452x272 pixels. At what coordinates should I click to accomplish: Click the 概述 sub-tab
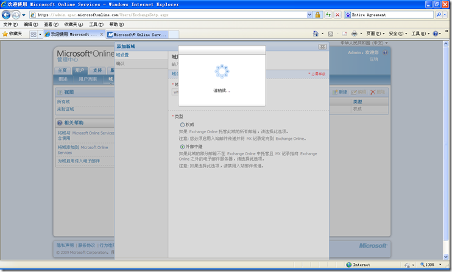pyautogui.click(x=63, y=79)
